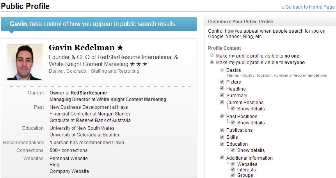
Task: Uncheck Current Positions checkbox
Action: point(222,102)
